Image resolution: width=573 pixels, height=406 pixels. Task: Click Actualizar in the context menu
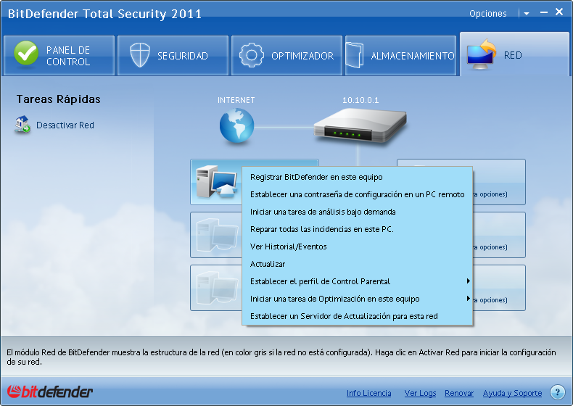coord(268,264)
